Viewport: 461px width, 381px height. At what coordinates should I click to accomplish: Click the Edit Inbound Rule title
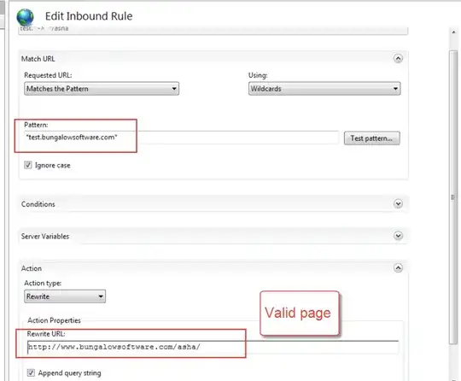[89, 16]
